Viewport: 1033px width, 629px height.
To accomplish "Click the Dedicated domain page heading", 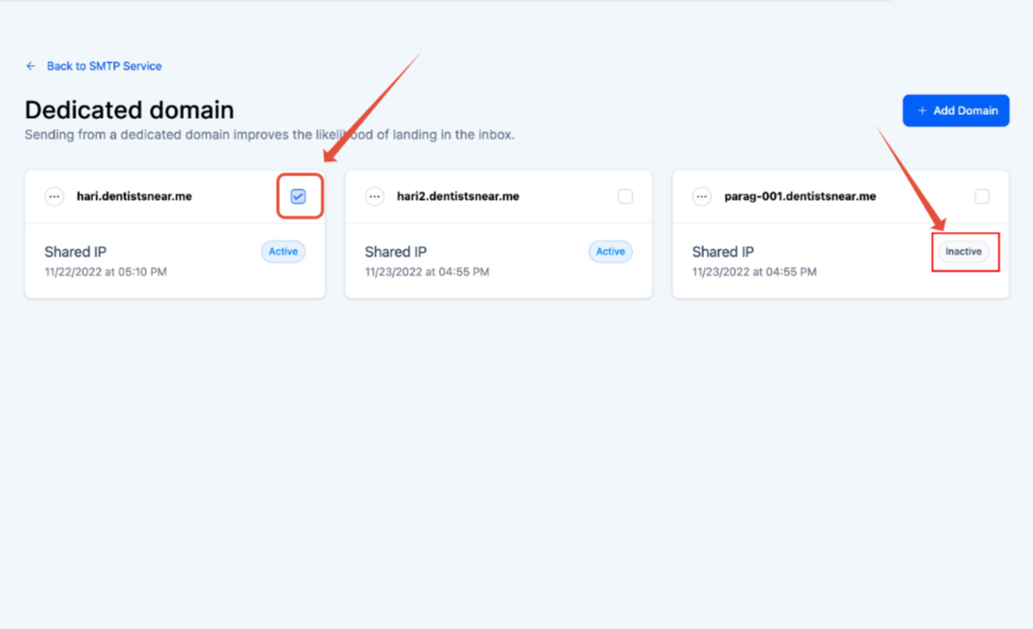I will [129, 110].
